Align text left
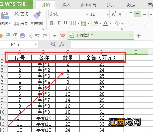The width and height of the screenshot is (153, 132). click(x=131, y=23)
